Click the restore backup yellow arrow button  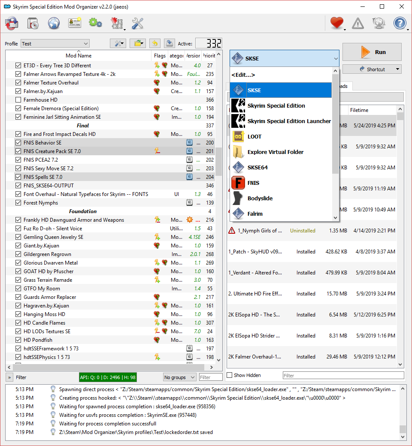tap(154, 43)
